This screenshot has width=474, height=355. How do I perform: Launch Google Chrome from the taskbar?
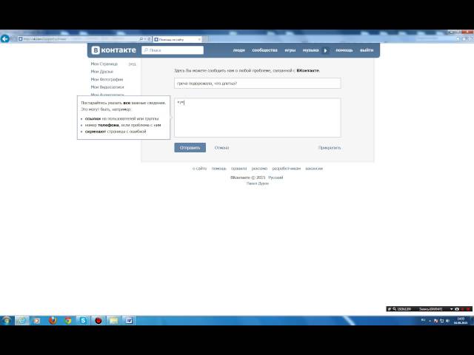[x=68, y=320]
